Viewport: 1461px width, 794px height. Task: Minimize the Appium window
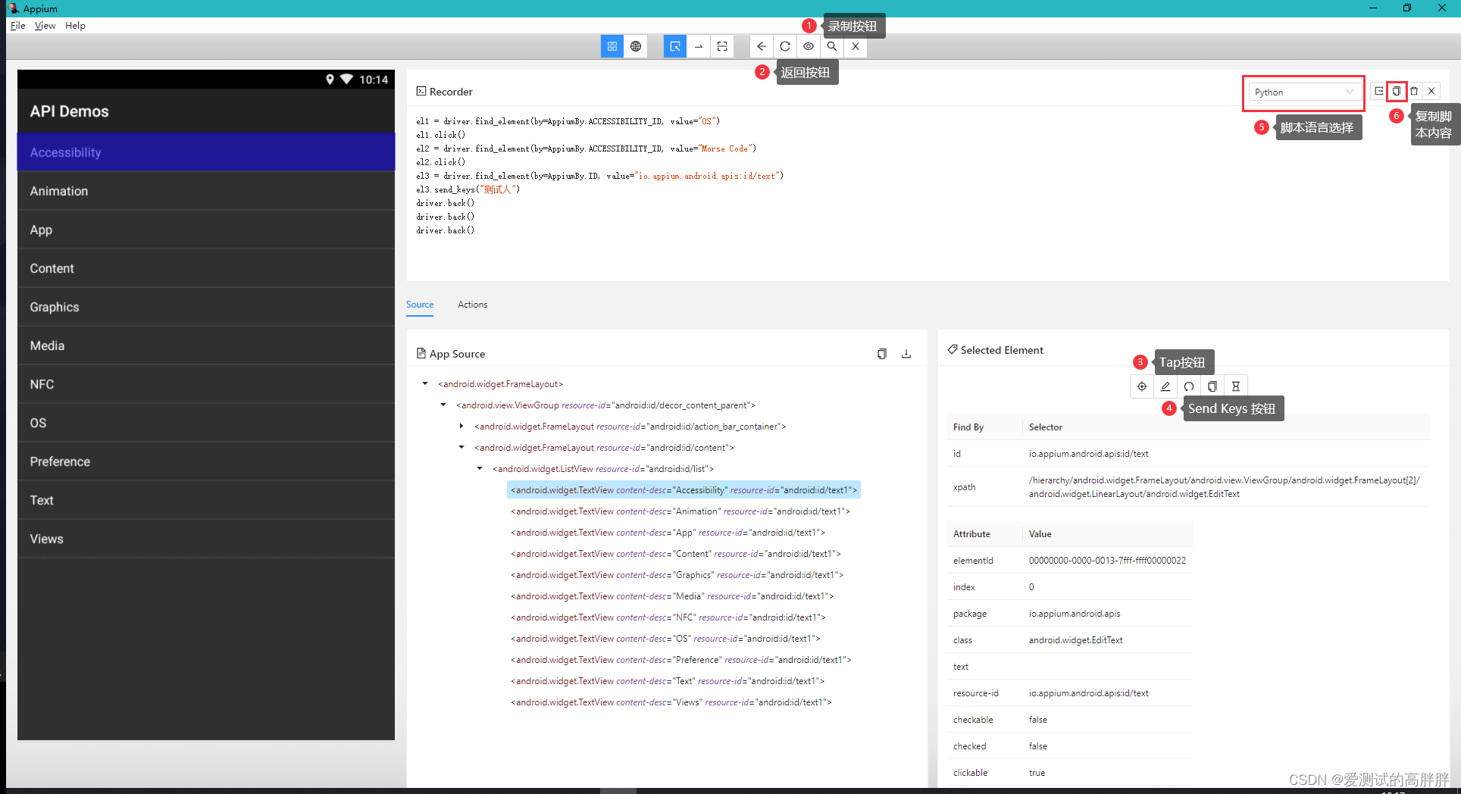pyautogui.click(x=1372, y=8)
